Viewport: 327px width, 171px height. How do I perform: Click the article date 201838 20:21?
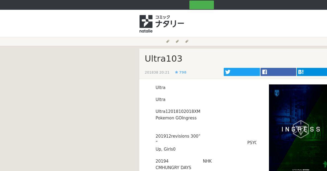click(x=157, y=72)
